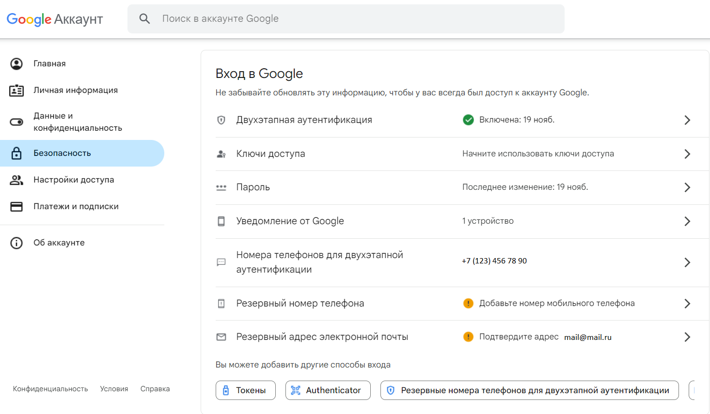The image size is (710, 414).
Task: Click the Пароль label
Action: tap(253, 187)
